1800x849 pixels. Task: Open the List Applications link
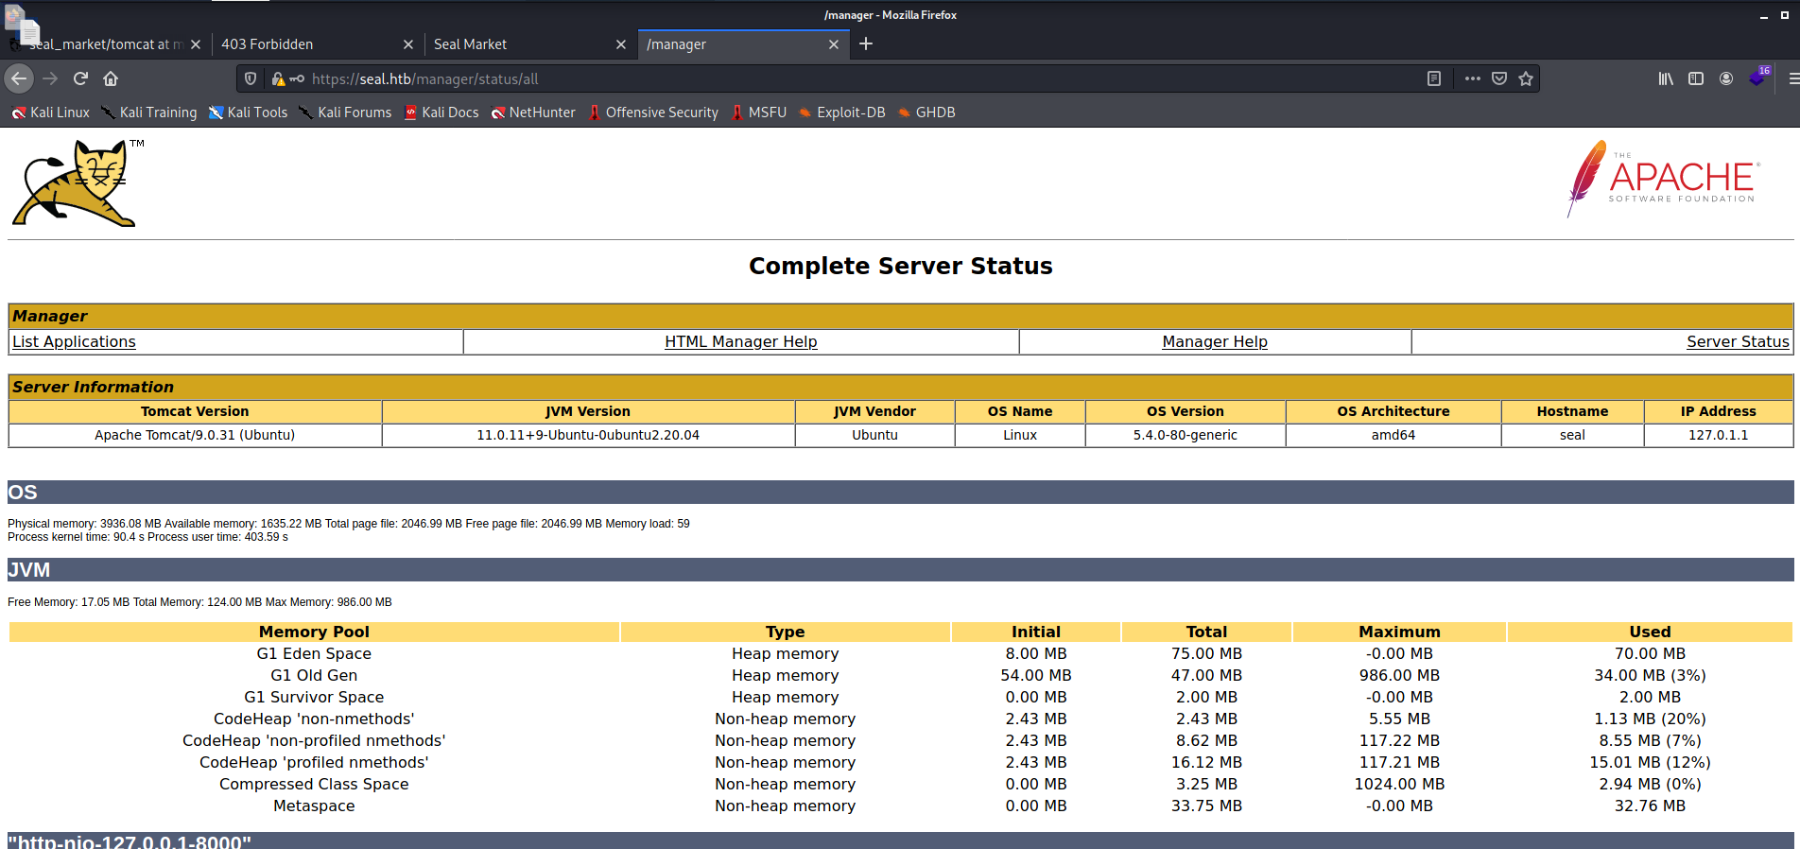click(74, 341)
